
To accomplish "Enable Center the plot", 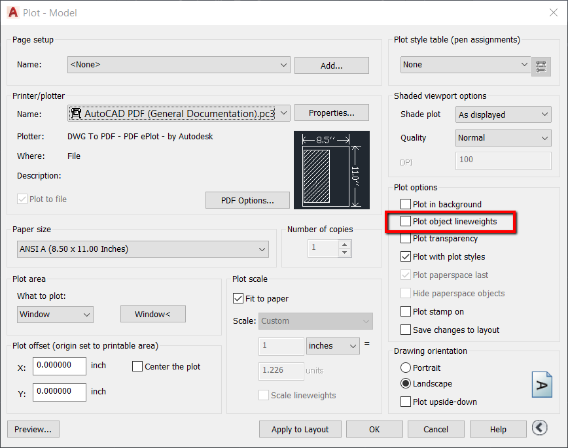I will pyautogui.click(x=137, y=366).
